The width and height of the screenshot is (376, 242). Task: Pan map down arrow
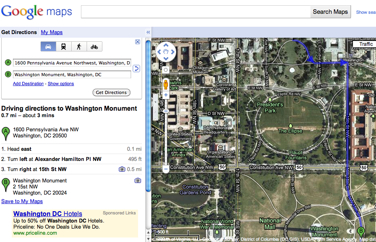[166, 58]
